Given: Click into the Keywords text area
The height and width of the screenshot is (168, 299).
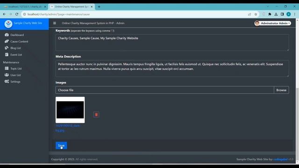Looking at the screenshot, I should 172,42.
